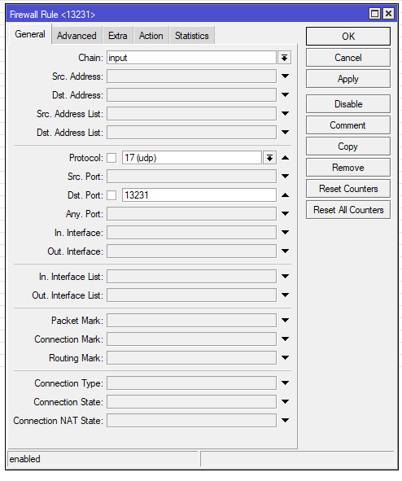Maximize the Firewall Rule window
The image size is (402, 481).
pos(374,14)
